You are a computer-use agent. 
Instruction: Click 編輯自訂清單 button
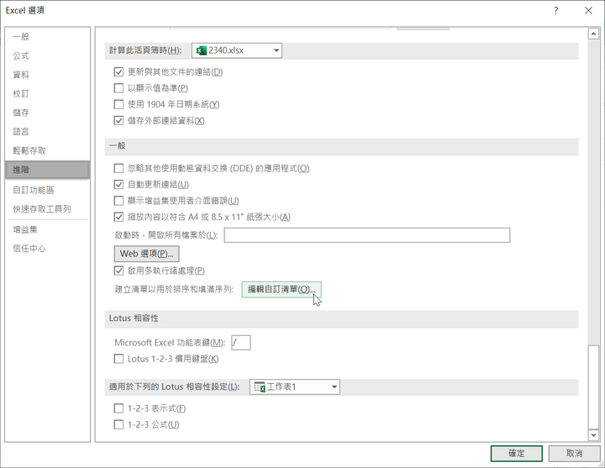coord(281,289)
